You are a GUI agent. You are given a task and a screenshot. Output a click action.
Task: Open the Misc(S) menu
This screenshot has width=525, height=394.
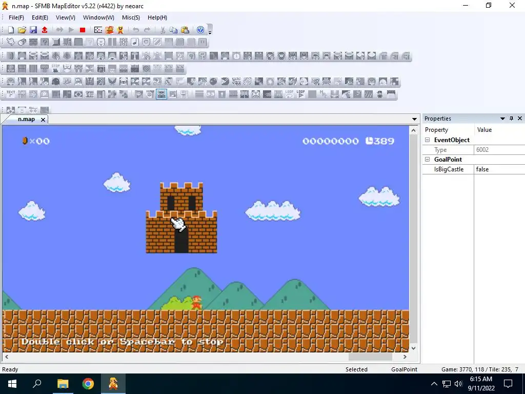pos(131,17)
